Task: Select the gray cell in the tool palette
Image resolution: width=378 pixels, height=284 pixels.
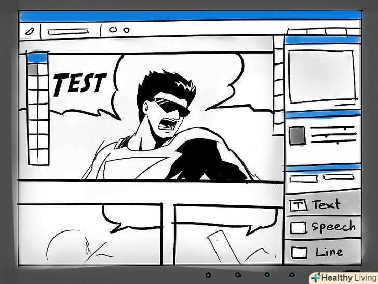Action: click(33, 70)
